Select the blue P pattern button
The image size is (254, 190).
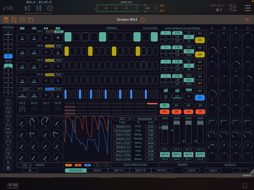[8, 56]
